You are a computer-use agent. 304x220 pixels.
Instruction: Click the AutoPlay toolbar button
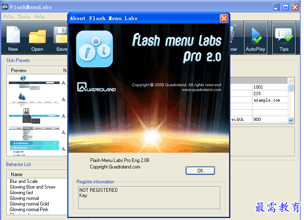coord(256,37)
